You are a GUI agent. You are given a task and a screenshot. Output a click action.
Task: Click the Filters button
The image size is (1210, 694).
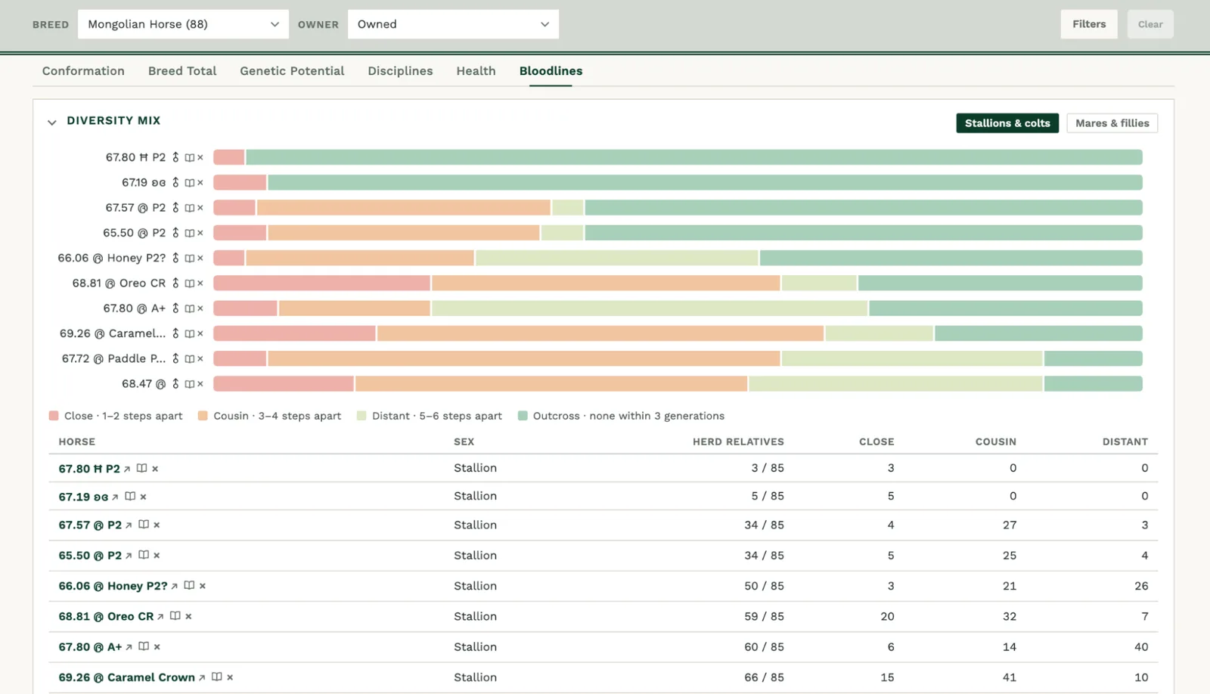point(1089,24)
